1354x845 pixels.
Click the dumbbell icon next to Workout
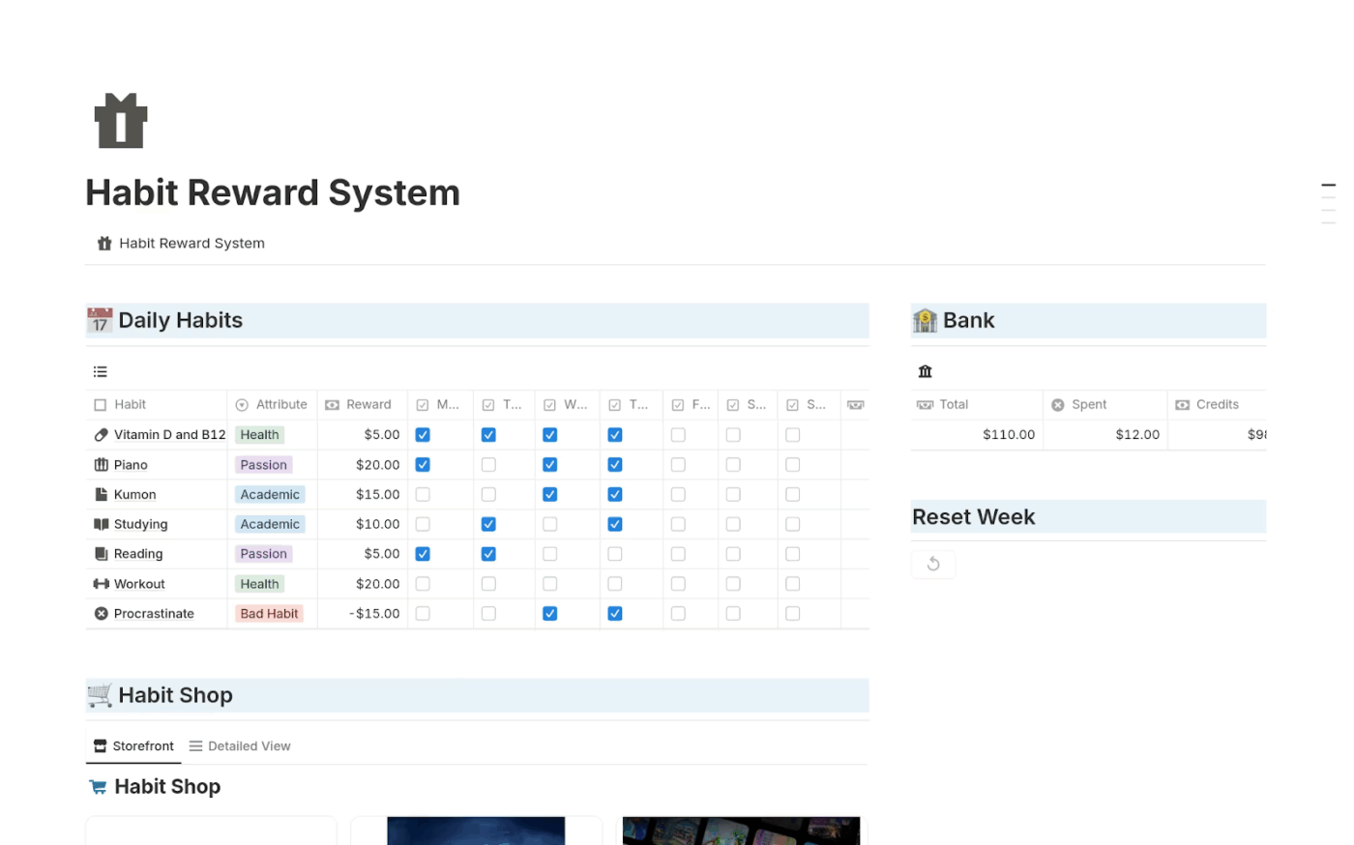pos(102,583)
